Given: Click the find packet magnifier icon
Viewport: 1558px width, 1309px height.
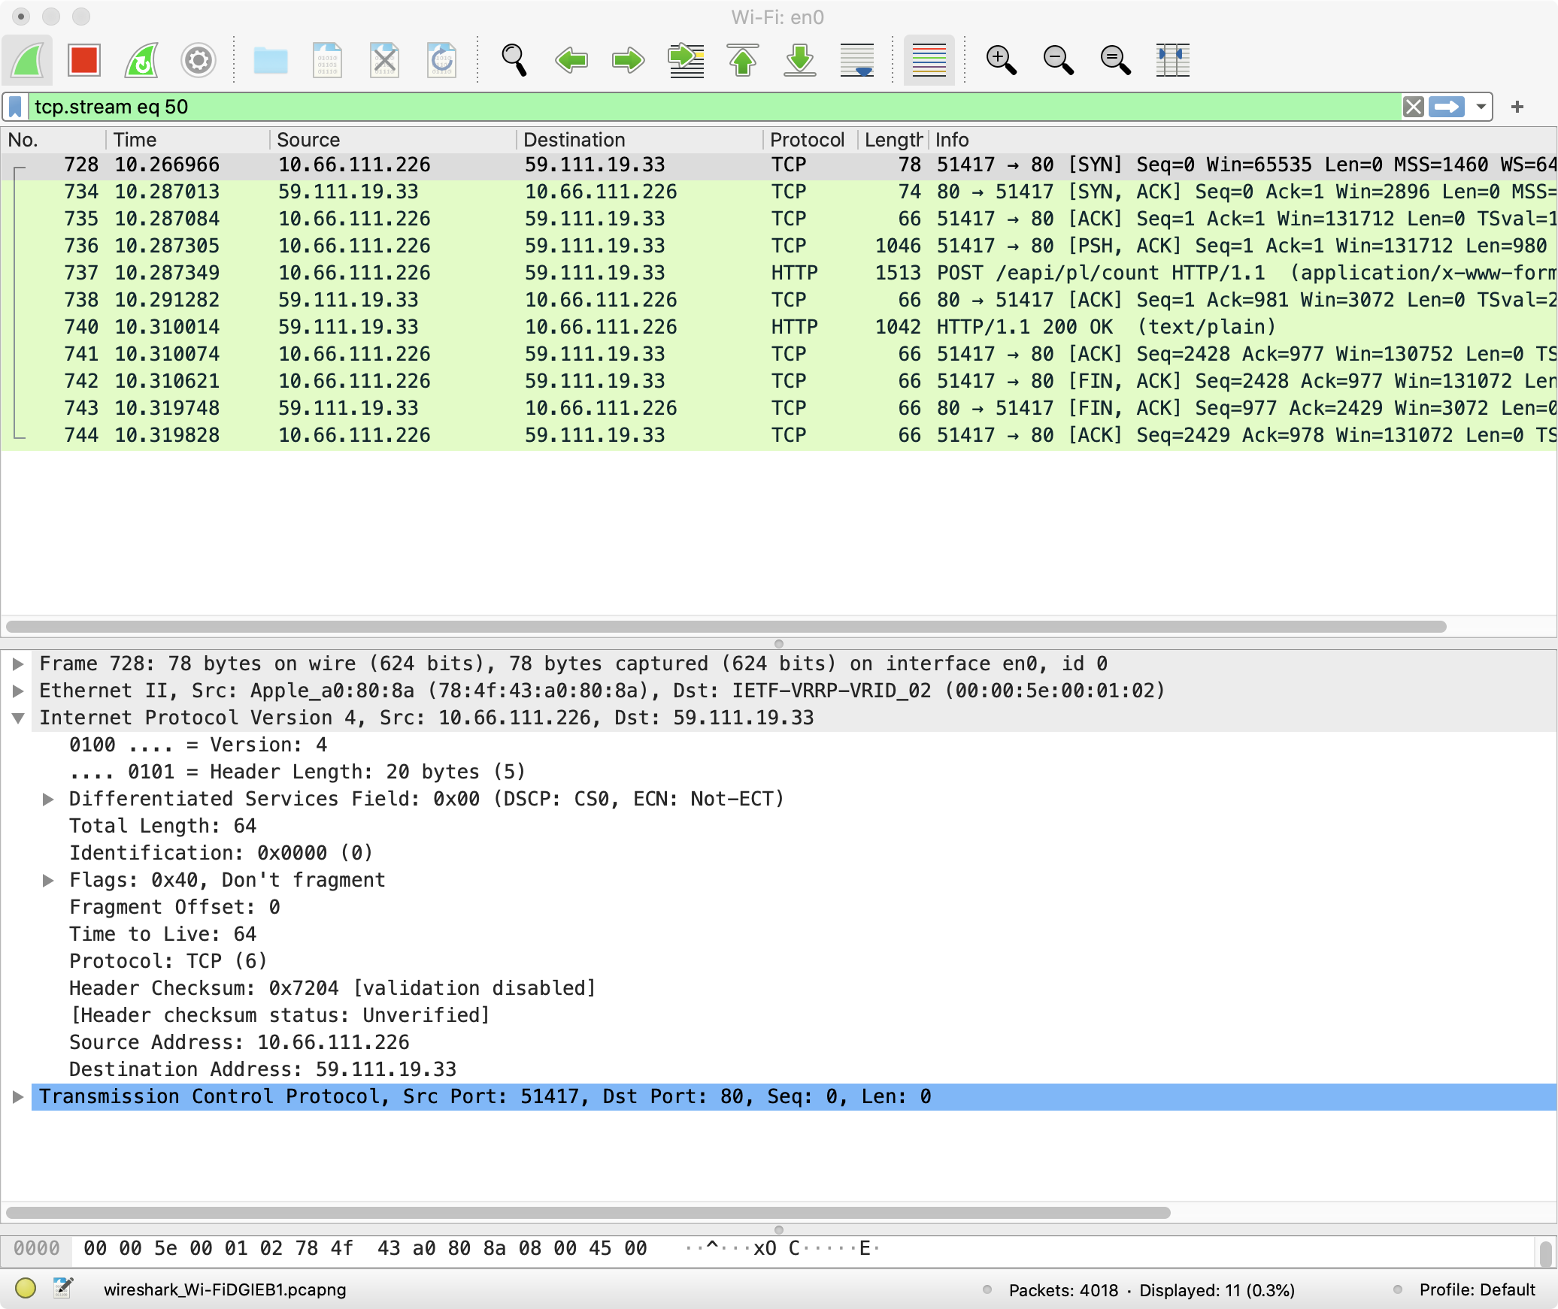Looking at the screenshot, I should pyautogui.click(x=514, y=60).
